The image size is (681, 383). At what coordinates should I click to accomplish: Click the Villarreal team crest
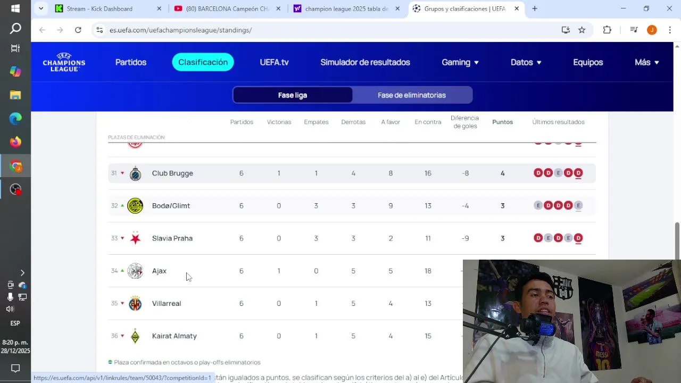(135, 303)
